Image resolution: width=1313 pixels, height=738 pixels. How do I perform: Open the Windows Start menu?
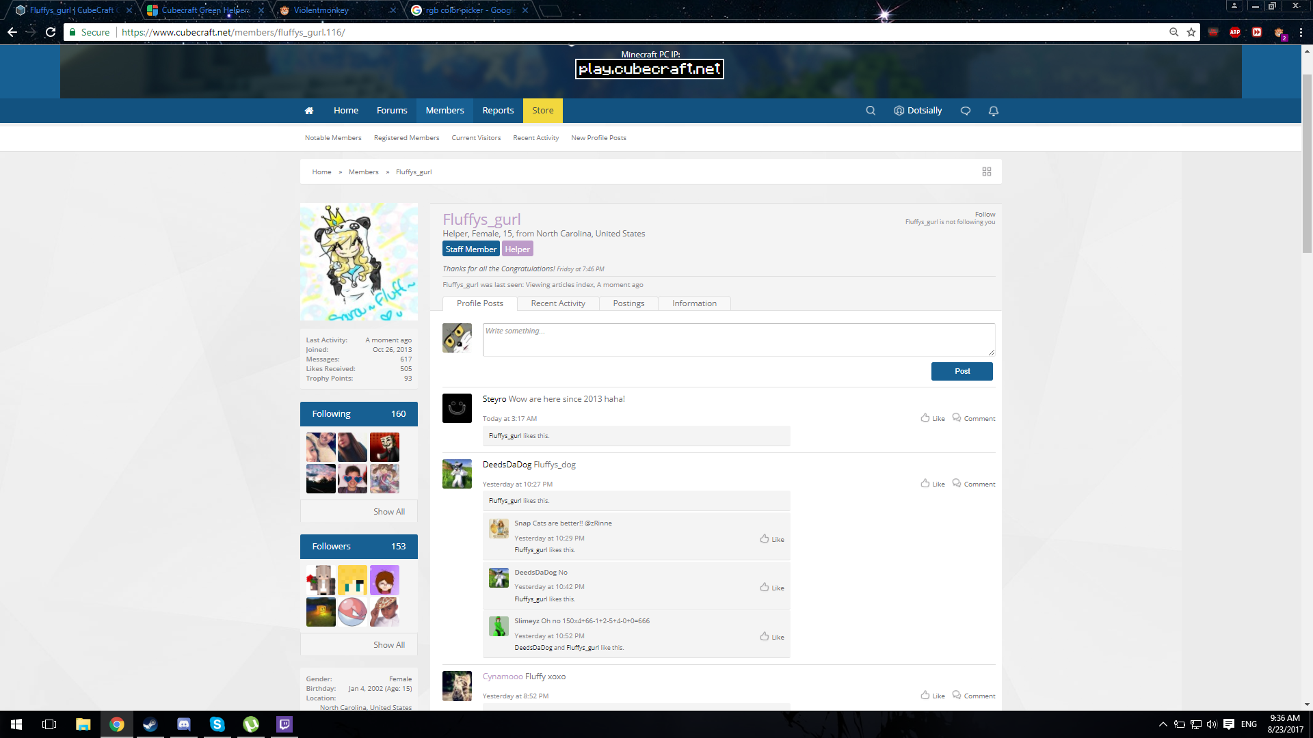(x=16, y=724)
